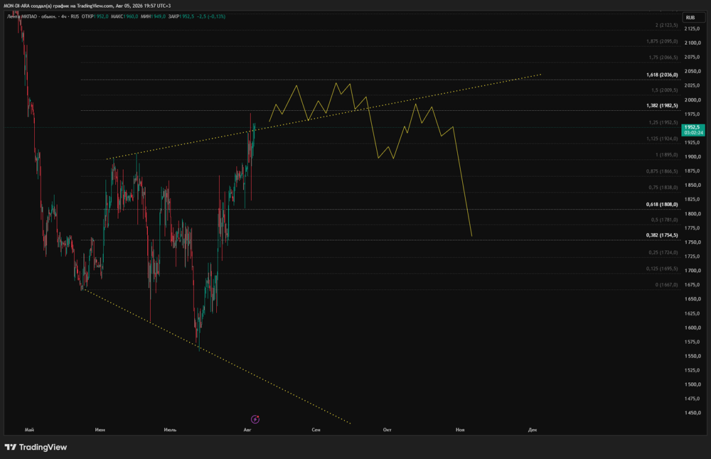Click the TradingView logo
Viewport: 711px width, 459px height.
[x=36, y=447]
